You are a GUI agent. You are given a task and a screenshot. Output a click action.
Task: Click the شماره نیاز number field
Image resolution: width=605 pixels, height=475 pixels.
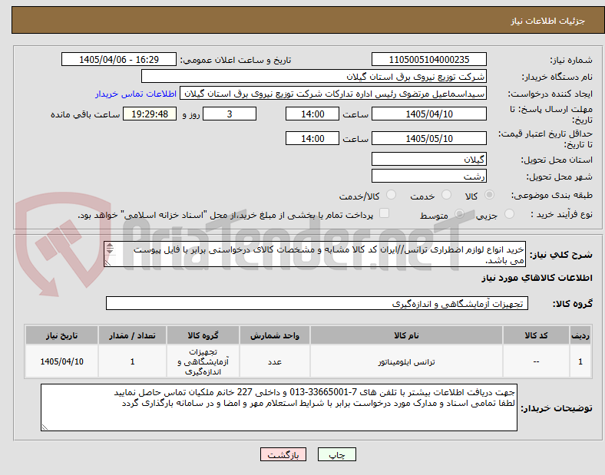428,59
